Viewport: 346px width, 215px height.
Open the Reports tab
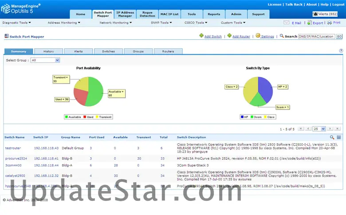pyautogui.click(x=214, y=14)
